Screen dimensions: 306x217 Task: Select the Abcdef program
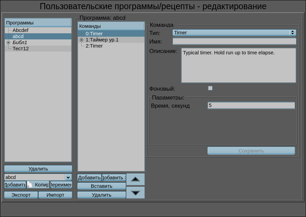click(x=20, y=30)
